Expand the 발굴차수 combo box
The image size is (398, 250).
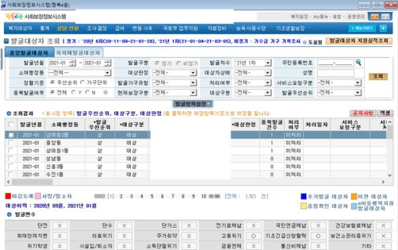click(253, 63)
